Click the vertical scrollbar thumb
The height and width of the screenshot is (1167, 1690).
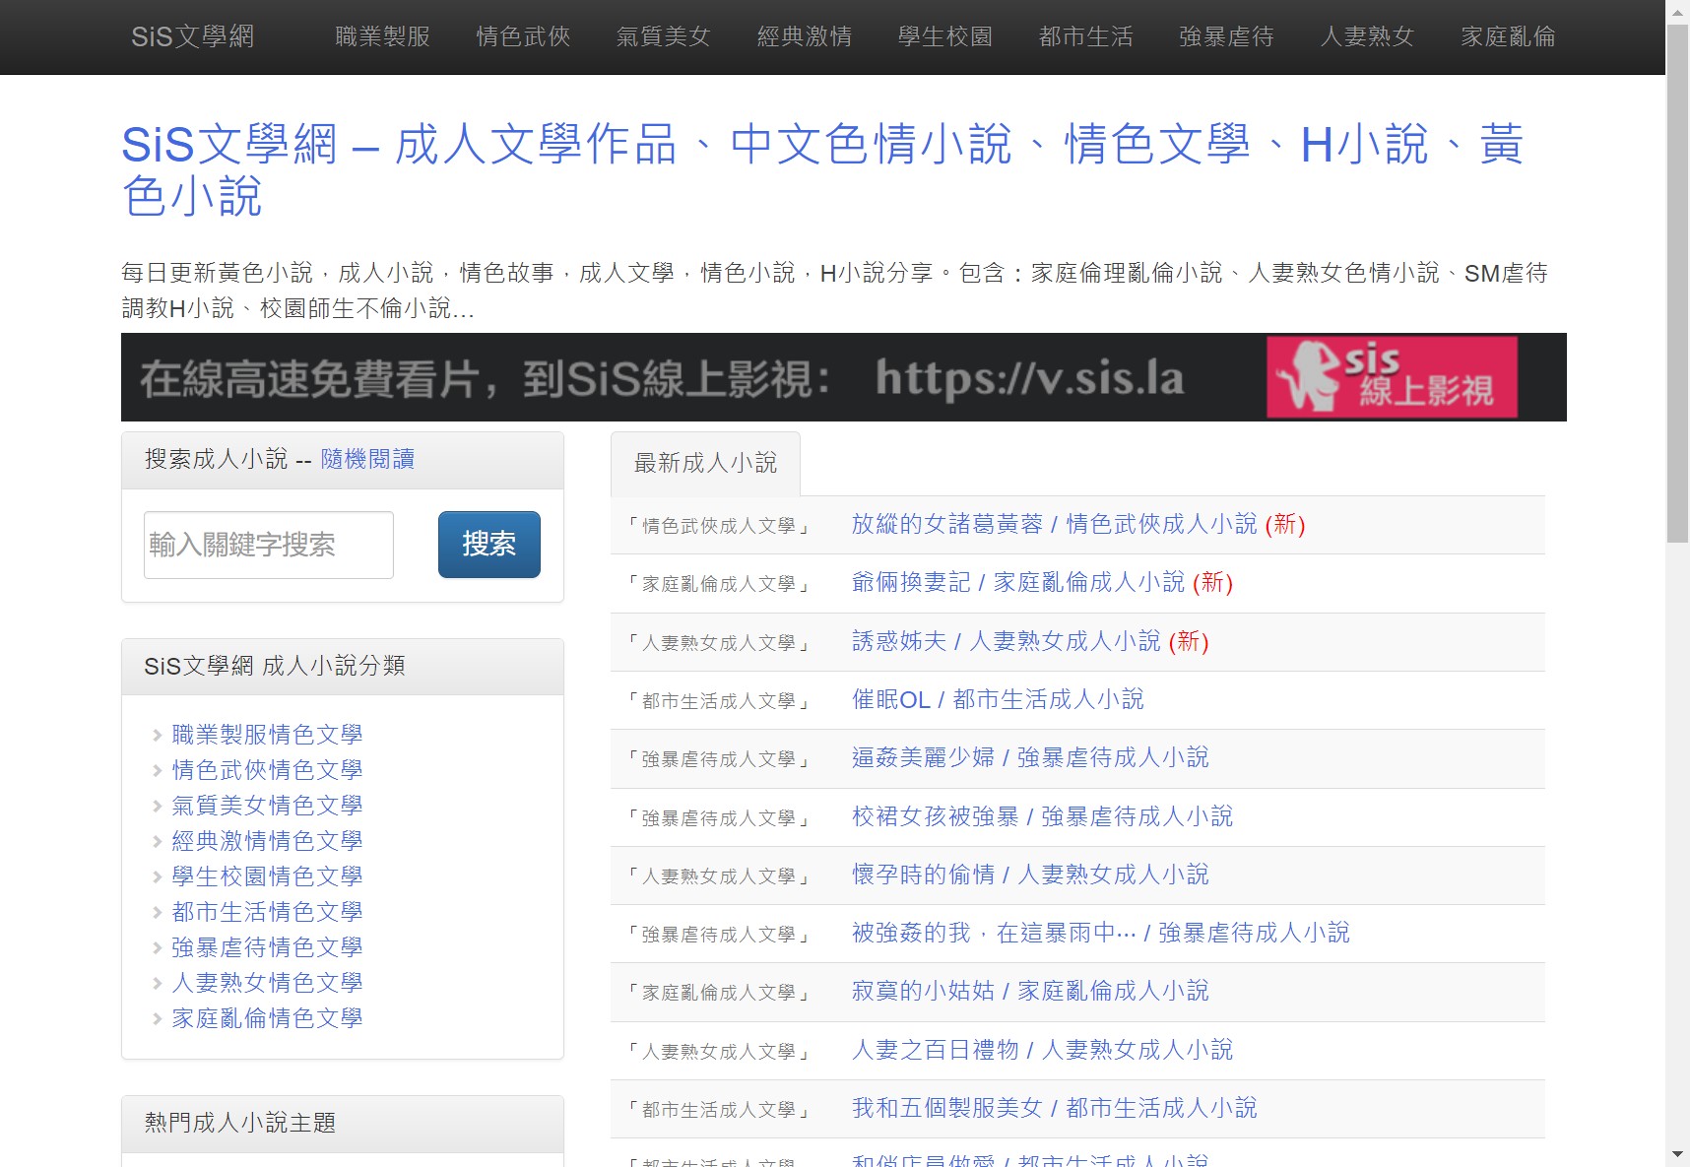[x=1677, y=286]
